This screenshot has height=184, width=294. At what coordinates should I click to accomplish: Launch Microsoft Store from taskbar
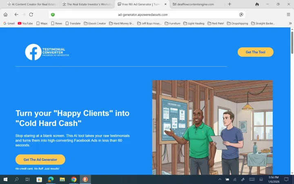pos(39,180)
